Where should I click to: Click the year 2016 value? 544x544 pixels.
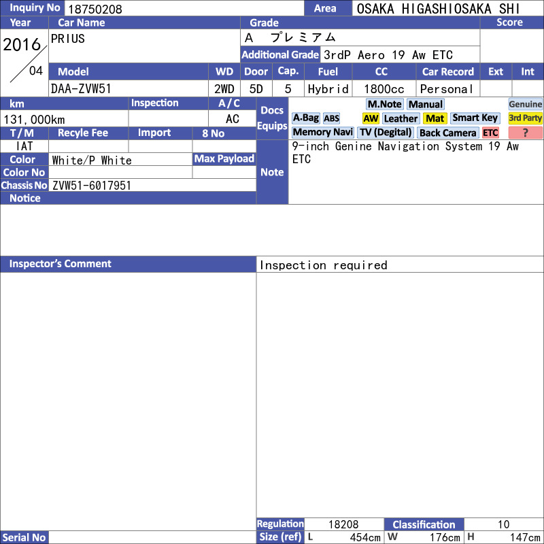pos(22,44)
